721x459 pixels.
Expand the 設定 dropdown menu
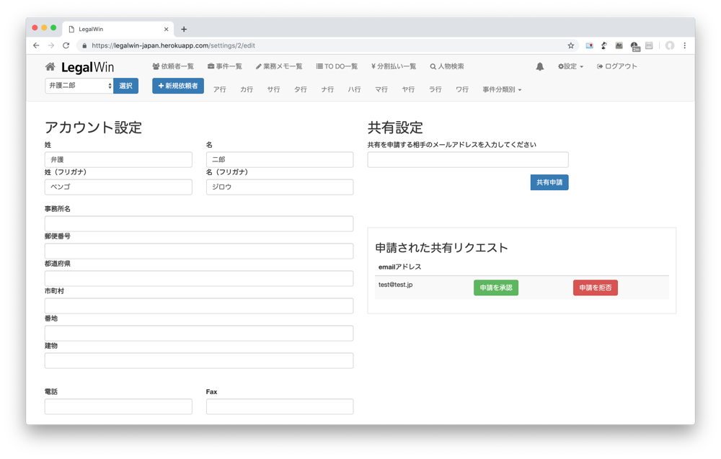(x=570, y=67)
